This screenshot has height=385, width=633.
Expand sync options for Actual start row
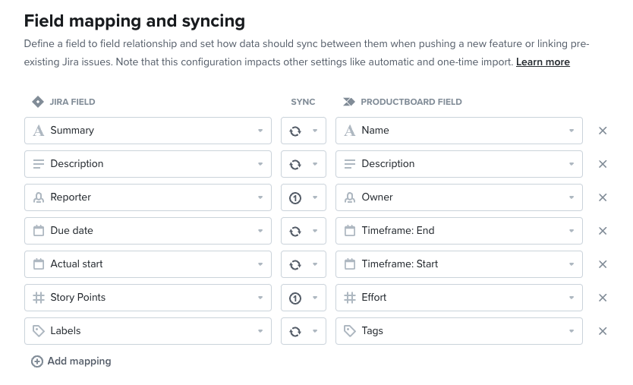[x=304, y=264]
